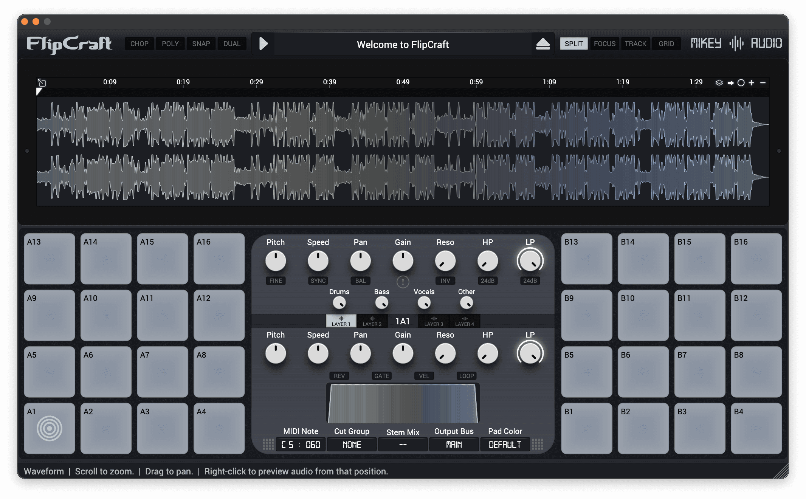Click the Gain warning indicator icon
The image size is (806, 499).
click(403, 282)
